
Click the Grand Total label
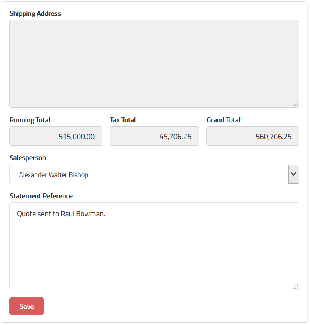(223, 120)
